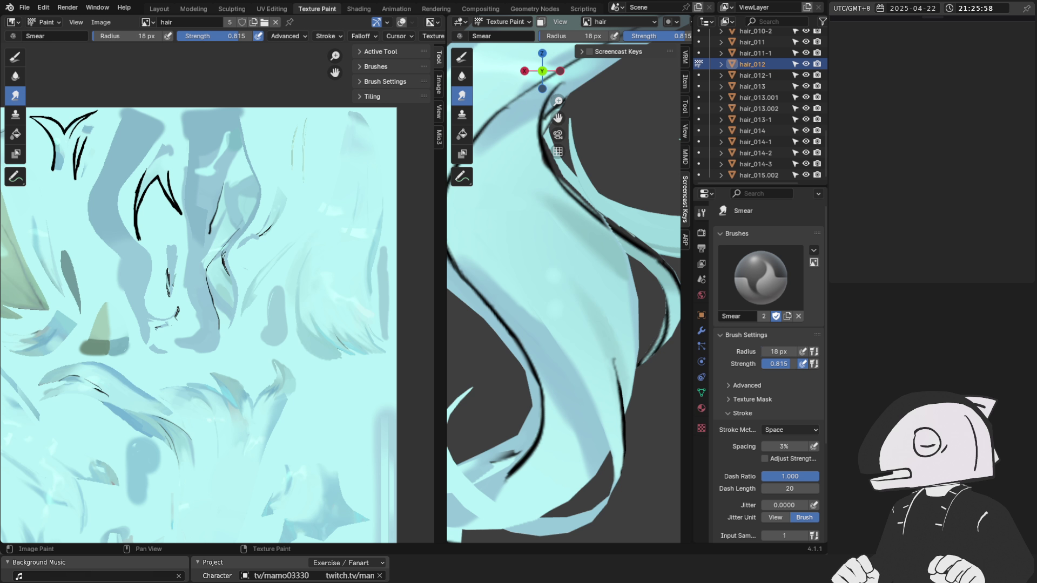Open the World properties tab
The width and height of the screenshot is (1037, 583).
pos(702,295)
